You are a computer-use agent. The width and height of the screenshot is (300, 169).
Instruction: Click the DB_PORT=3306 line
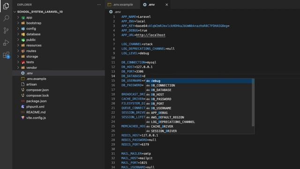(132, 71)
